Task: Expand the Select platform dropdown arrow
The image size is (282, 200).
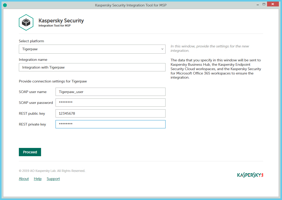Action: pyautogui.click(x=162, y=49)
